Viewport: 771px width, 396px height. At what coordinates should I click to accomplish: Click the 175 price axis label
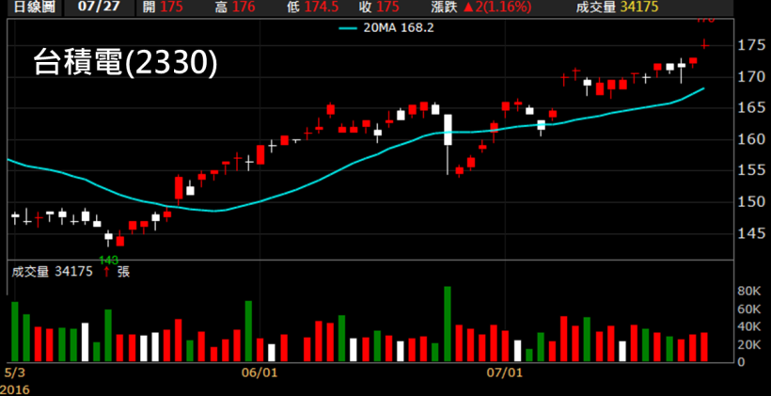pyautogui.click(x=752, y=45)
